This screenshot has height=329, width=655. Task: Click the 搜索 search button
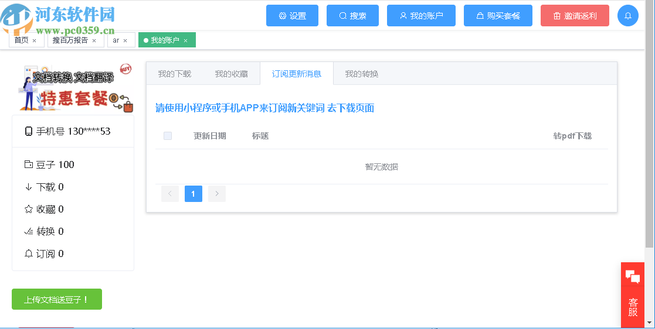pyautogui.click(x=352, y=16)
